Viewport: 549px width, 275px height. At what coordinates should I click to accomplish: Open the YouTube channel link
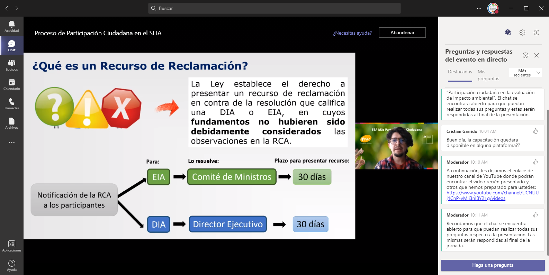[x=492, y=195]
